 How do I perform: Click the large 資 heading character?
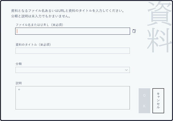158,13
